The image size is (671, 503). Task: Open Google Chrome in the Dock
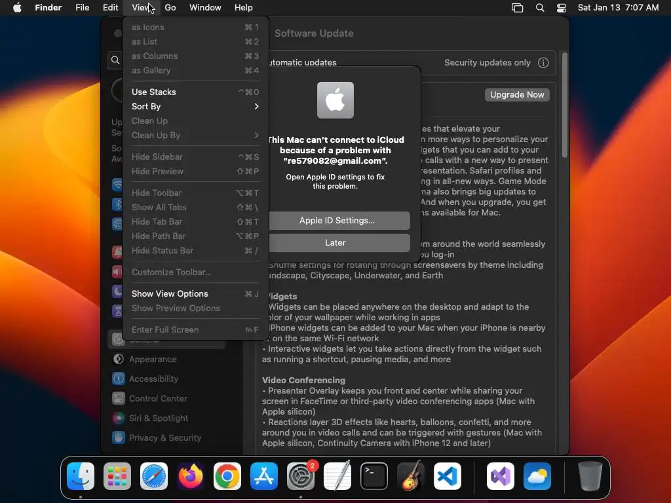coord(227,476)
